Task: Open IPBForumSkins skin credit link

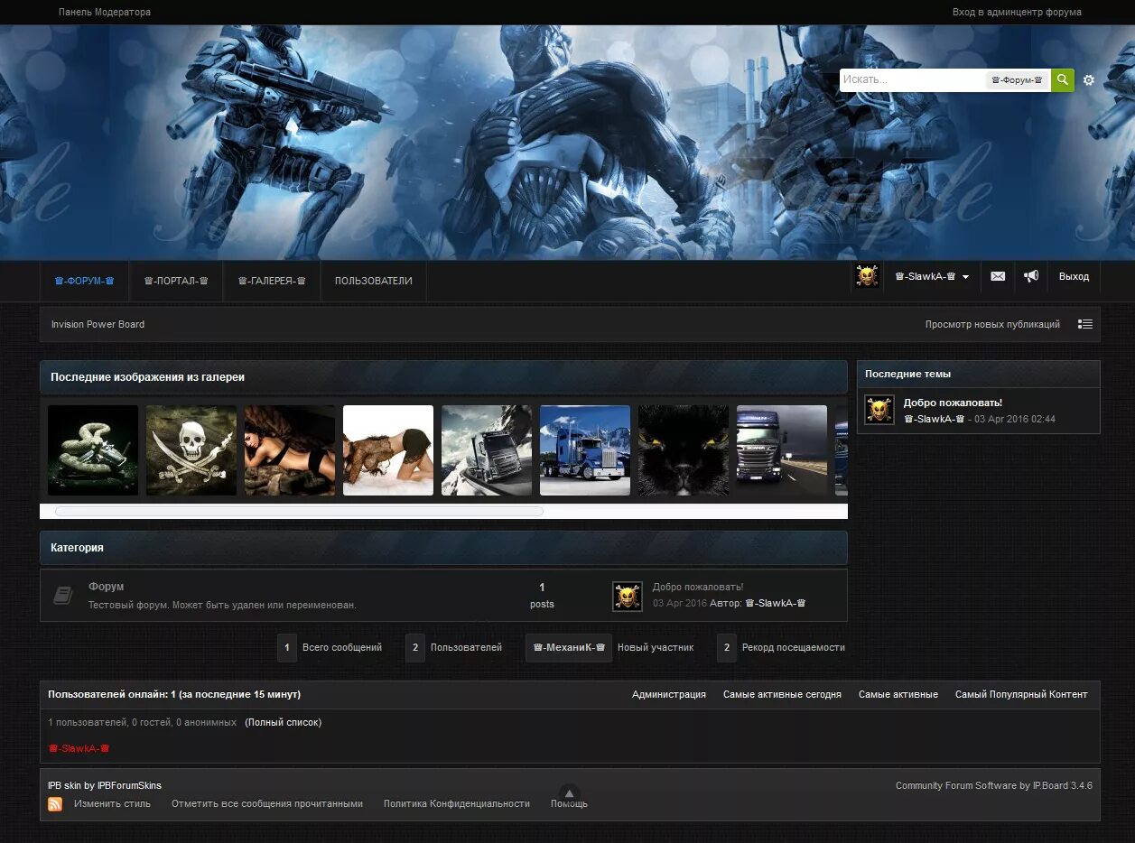Action: tap(129, 785)
